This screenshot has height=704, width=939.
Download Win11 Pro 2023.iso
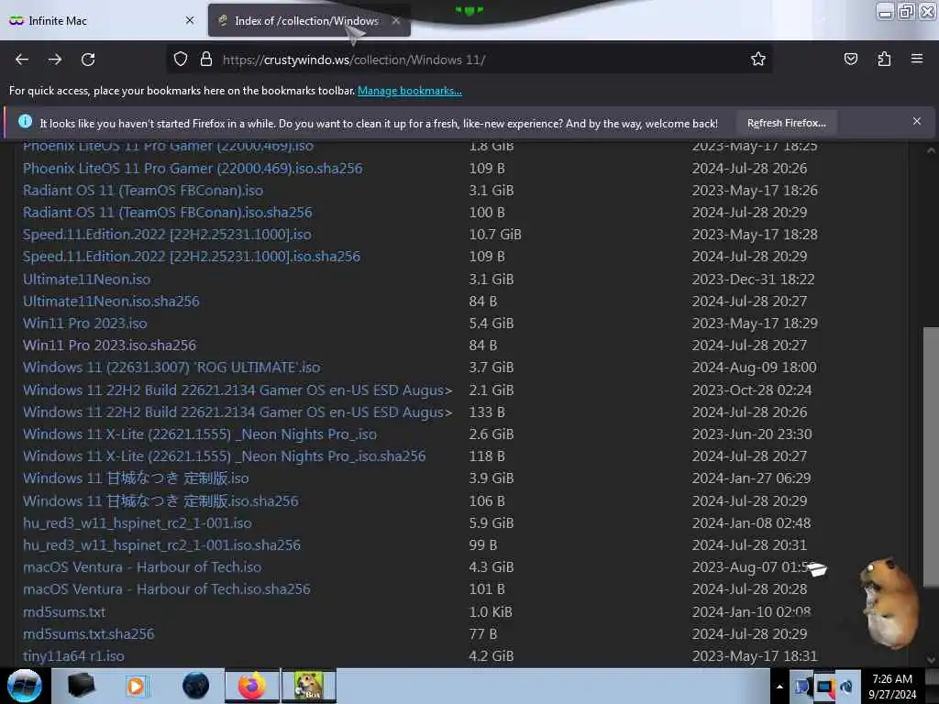click(x=84, y=324)
